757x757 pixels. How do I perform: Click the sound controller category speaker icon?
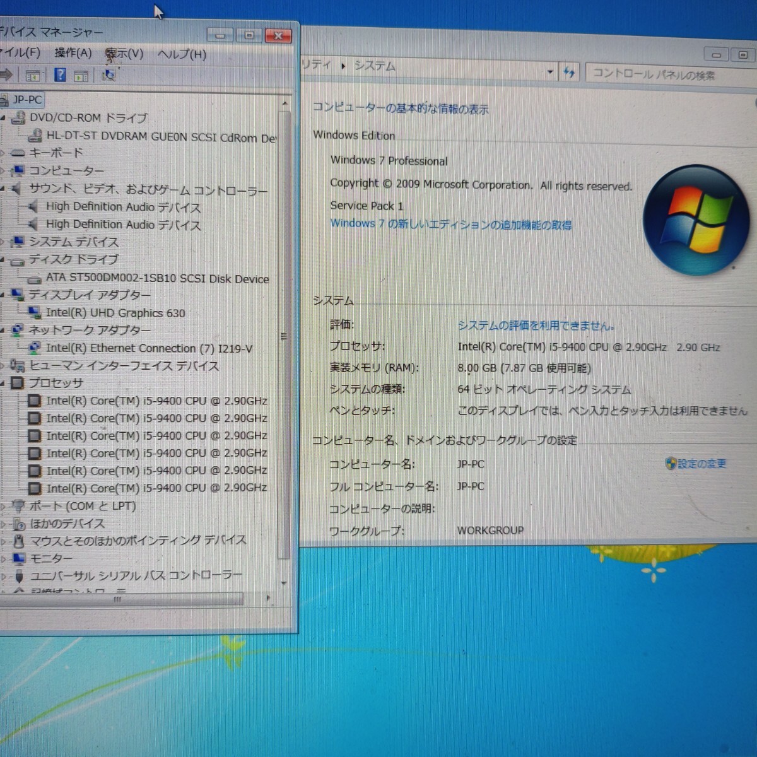pos(18,189)
